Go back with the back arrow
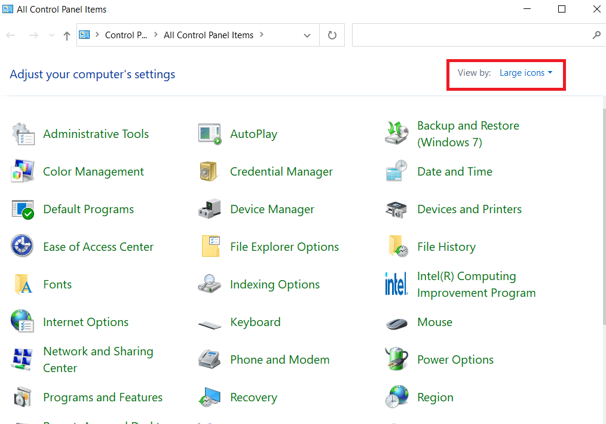 11,35
